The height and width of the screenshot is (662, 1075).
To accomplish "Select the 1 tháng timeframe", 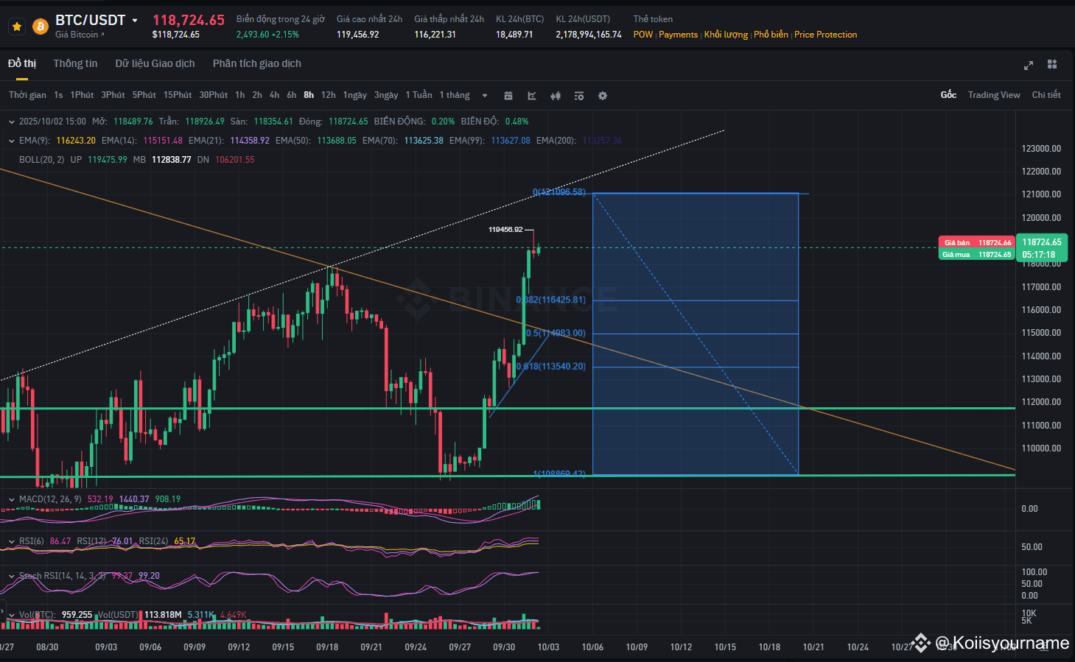I will coord(455,95).
